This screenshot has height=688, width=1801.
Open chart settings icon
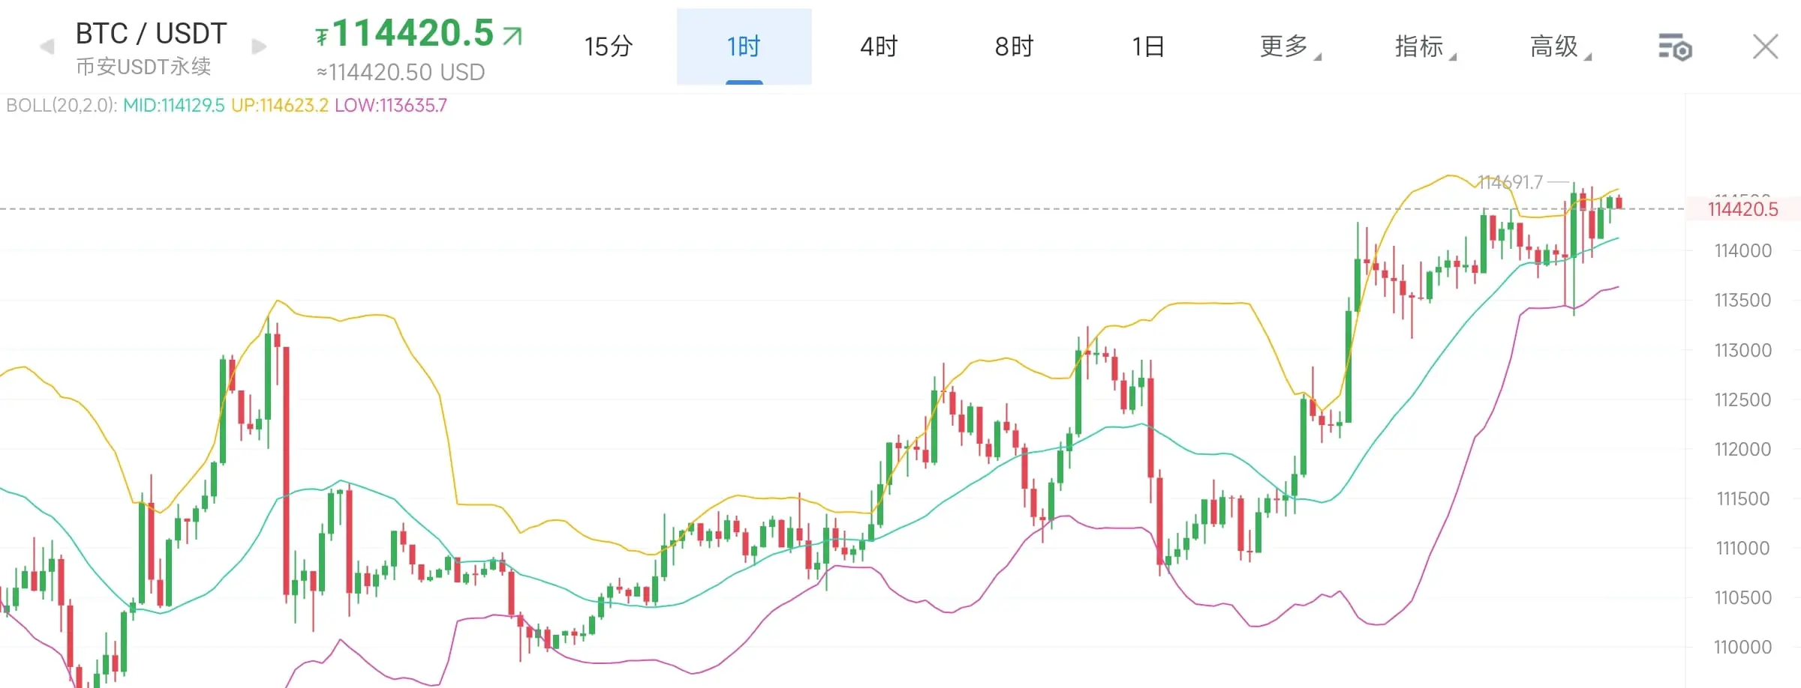[1674, 47]
